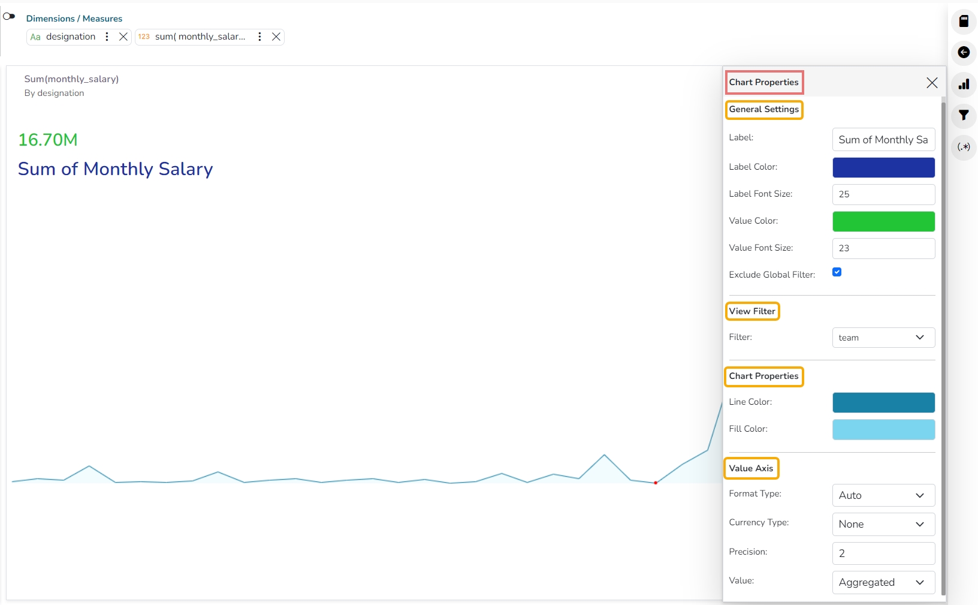Click the back arrow icon in sidebar

click(x=964, y=53)
